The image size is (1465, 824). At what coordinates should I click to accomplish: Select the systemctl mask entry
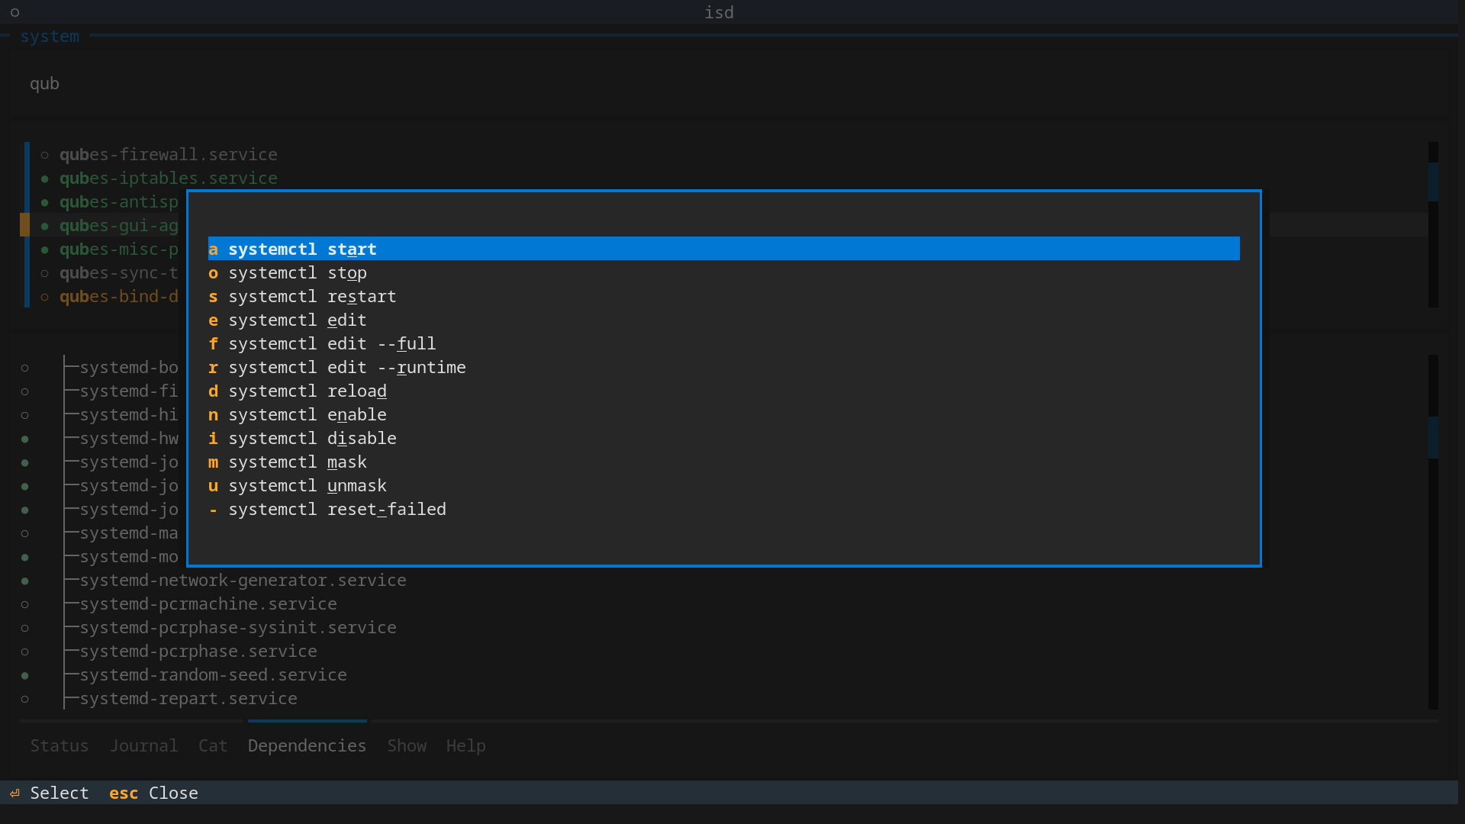(x=723, y=462)
